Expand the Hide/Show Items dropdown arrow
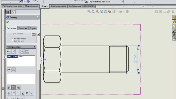Viewport: 176px width, 99px height. 124,12
